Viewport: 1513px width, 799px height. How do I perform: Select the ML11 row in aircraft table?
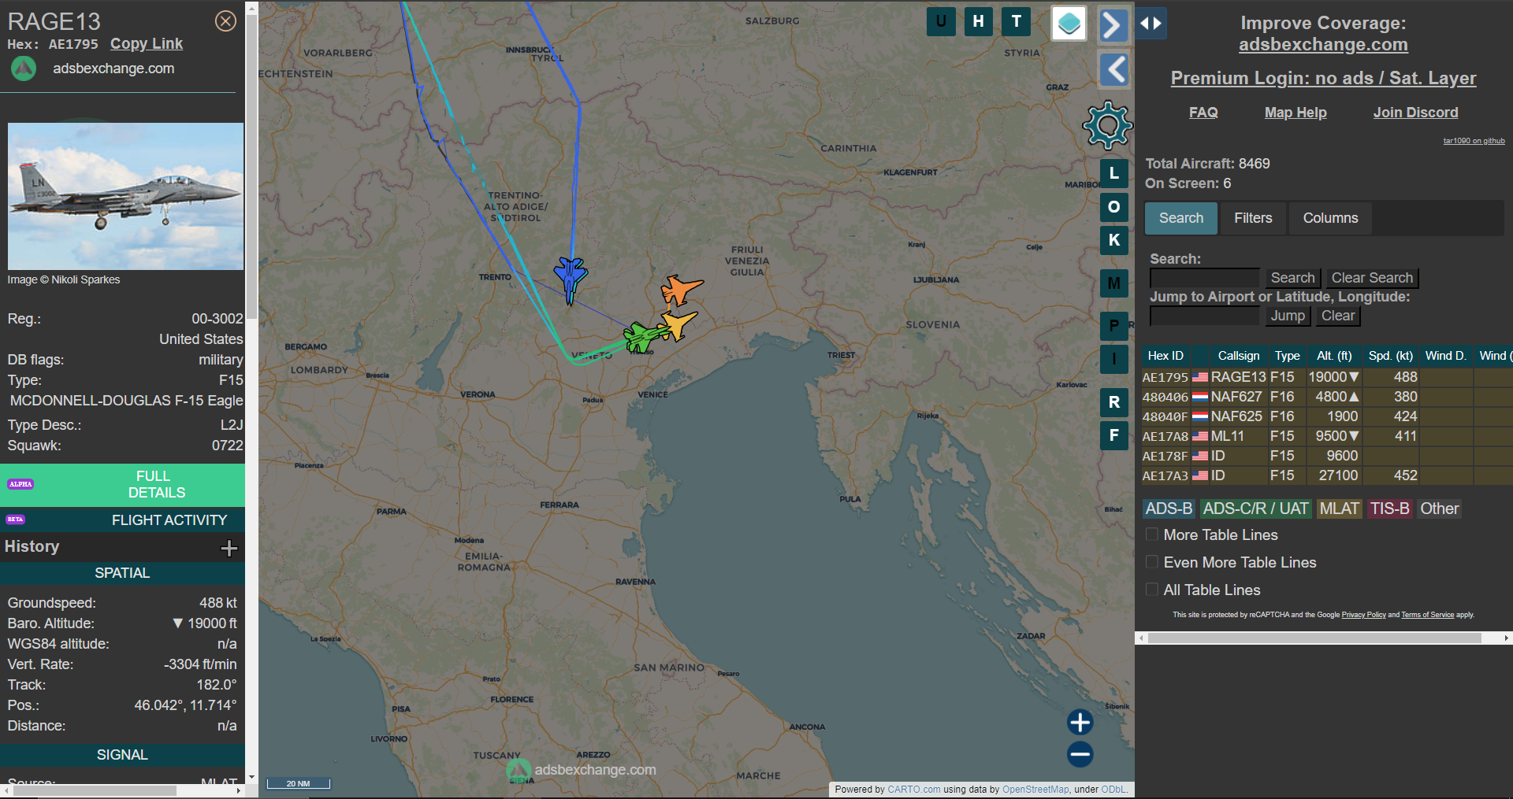click(1327, 436)
